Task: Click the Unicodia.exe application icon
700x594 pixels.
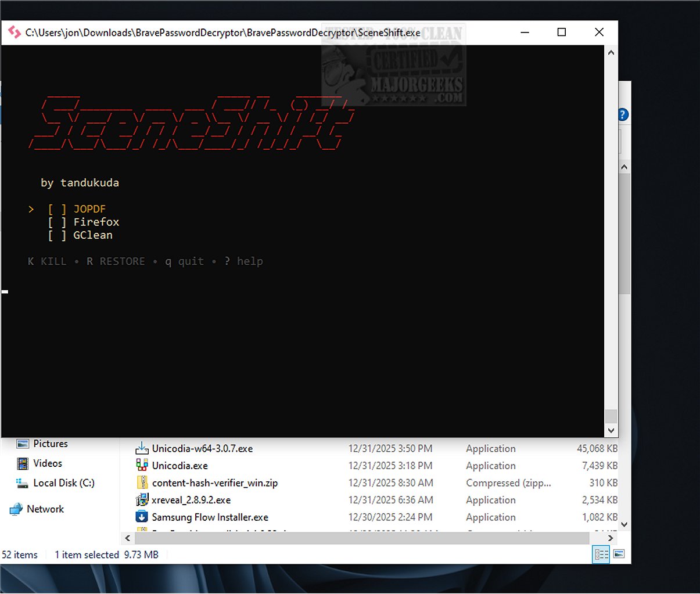Action: point(142,465)
